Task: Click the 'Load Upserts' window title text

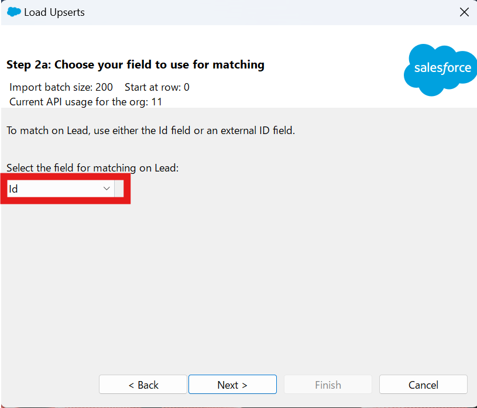Action: click(x=54, y=12)
